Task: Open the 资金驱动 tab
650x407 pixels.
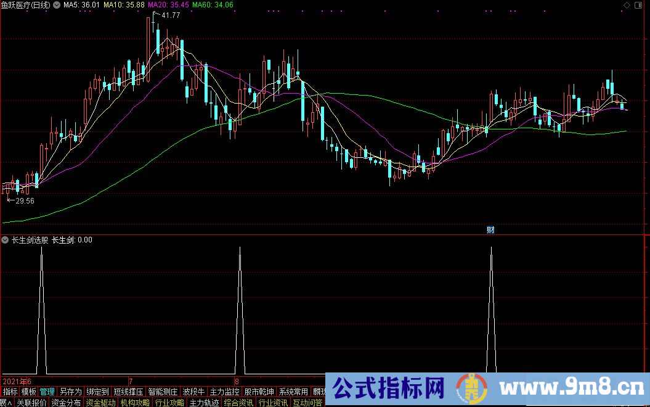Action: pyautogui.click(x=100, y=403)
